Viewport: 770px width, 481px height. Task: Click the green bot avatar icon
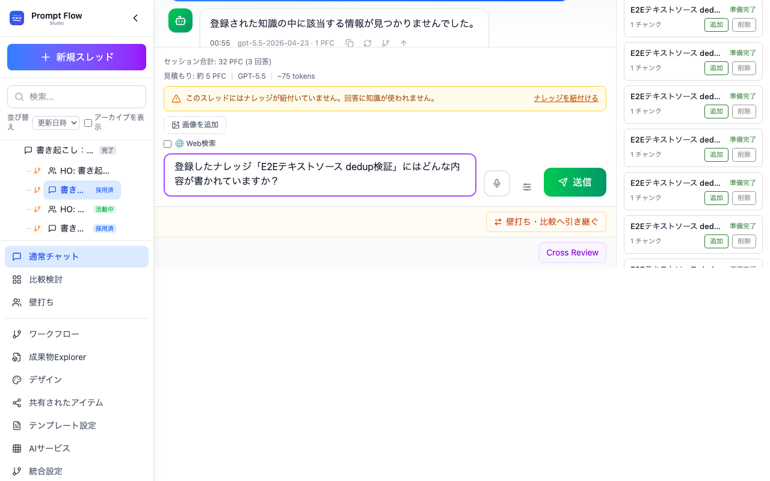click(x=180, y=20)
